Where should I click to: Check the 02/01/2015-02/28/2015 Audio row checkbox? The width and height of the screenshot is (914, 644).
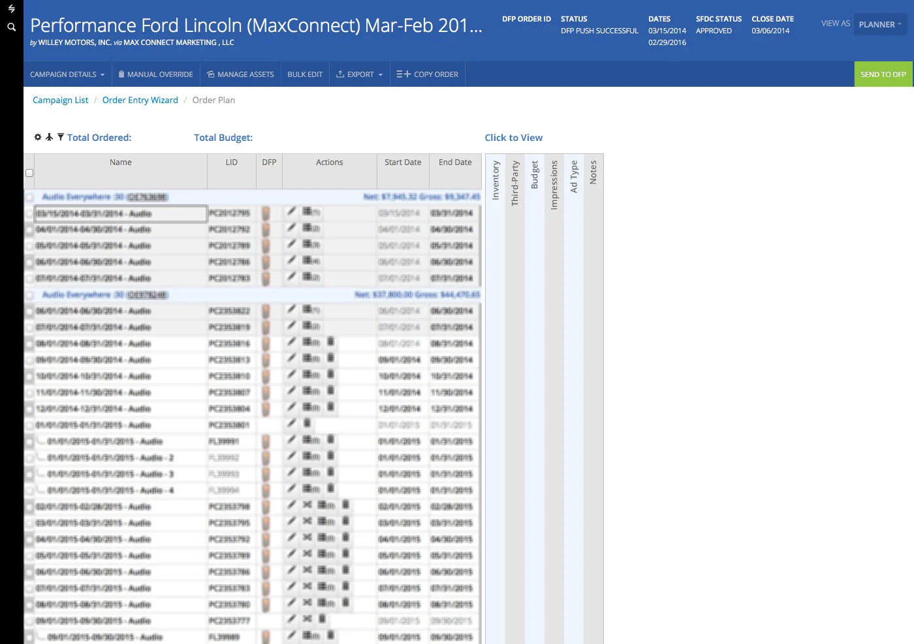[x=29, y=507]
